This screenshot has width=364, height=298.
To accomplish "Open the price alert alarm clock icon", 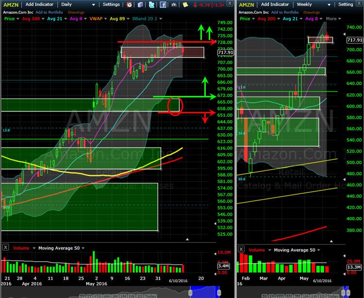I will coord(129,4).
